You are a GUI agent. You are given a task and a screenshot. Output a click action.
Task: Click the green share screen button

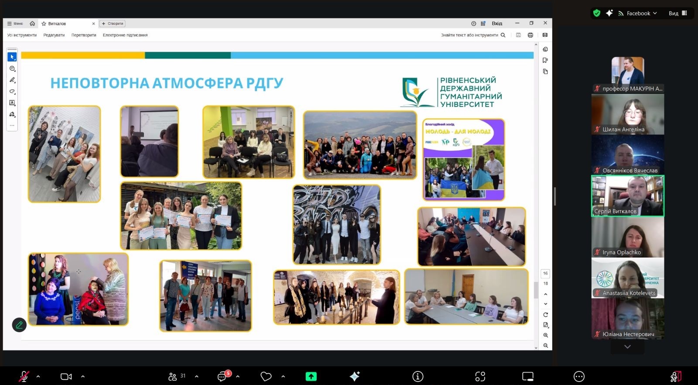point(311,376)
